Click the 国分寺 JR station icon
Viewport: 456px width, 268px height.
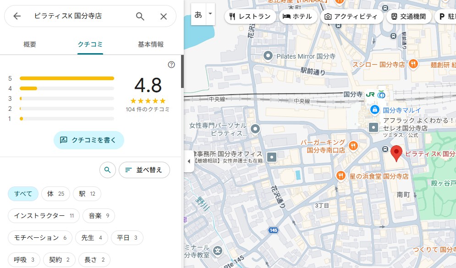coord(371,94)
